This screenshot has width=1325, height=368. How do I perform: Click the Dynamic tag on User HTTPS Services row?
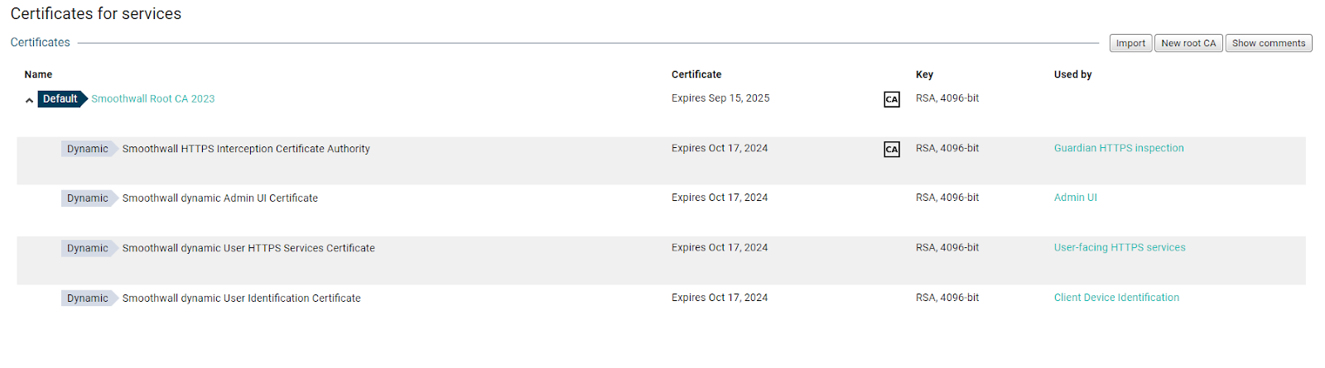coord(88,248)
